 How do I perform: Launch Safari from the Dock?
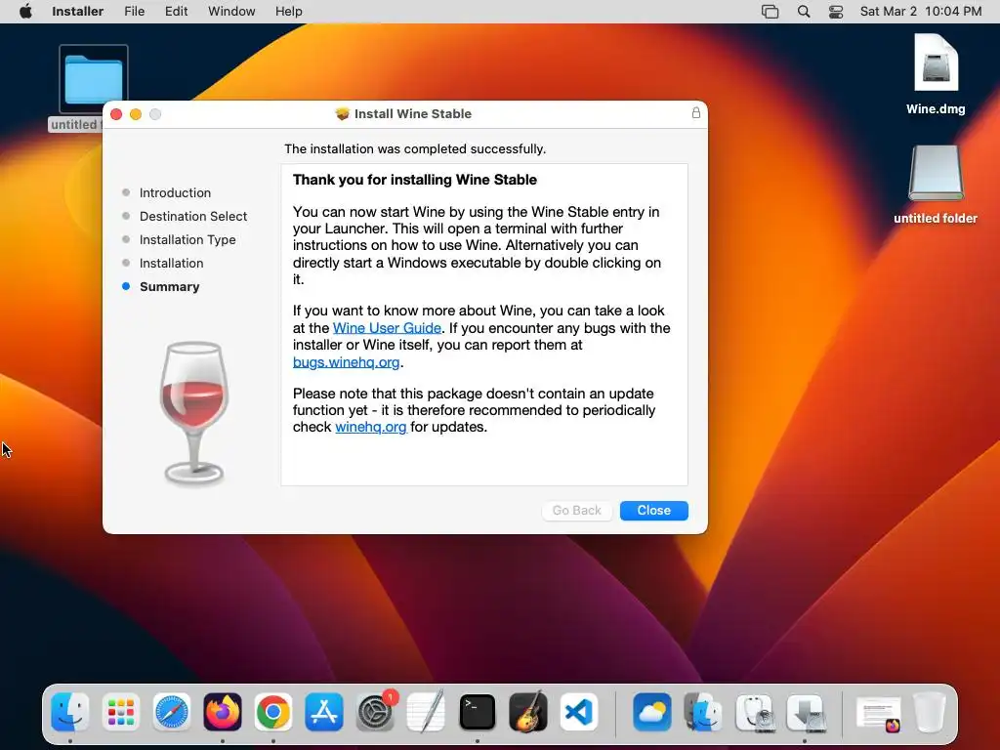pyautogui.click(x=172, y=712)
